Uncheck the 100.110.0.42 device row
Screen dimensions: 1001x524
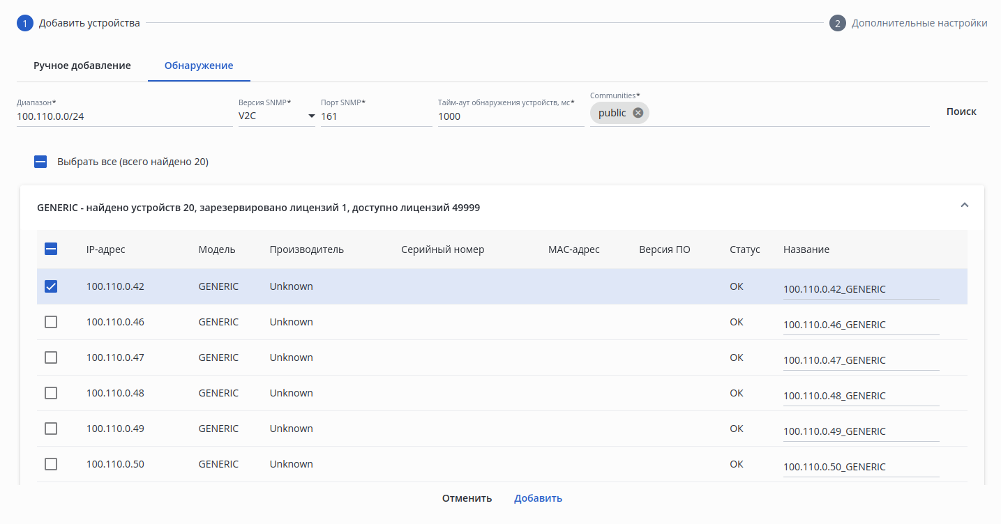pyautogui.click(x=51, y=286)
